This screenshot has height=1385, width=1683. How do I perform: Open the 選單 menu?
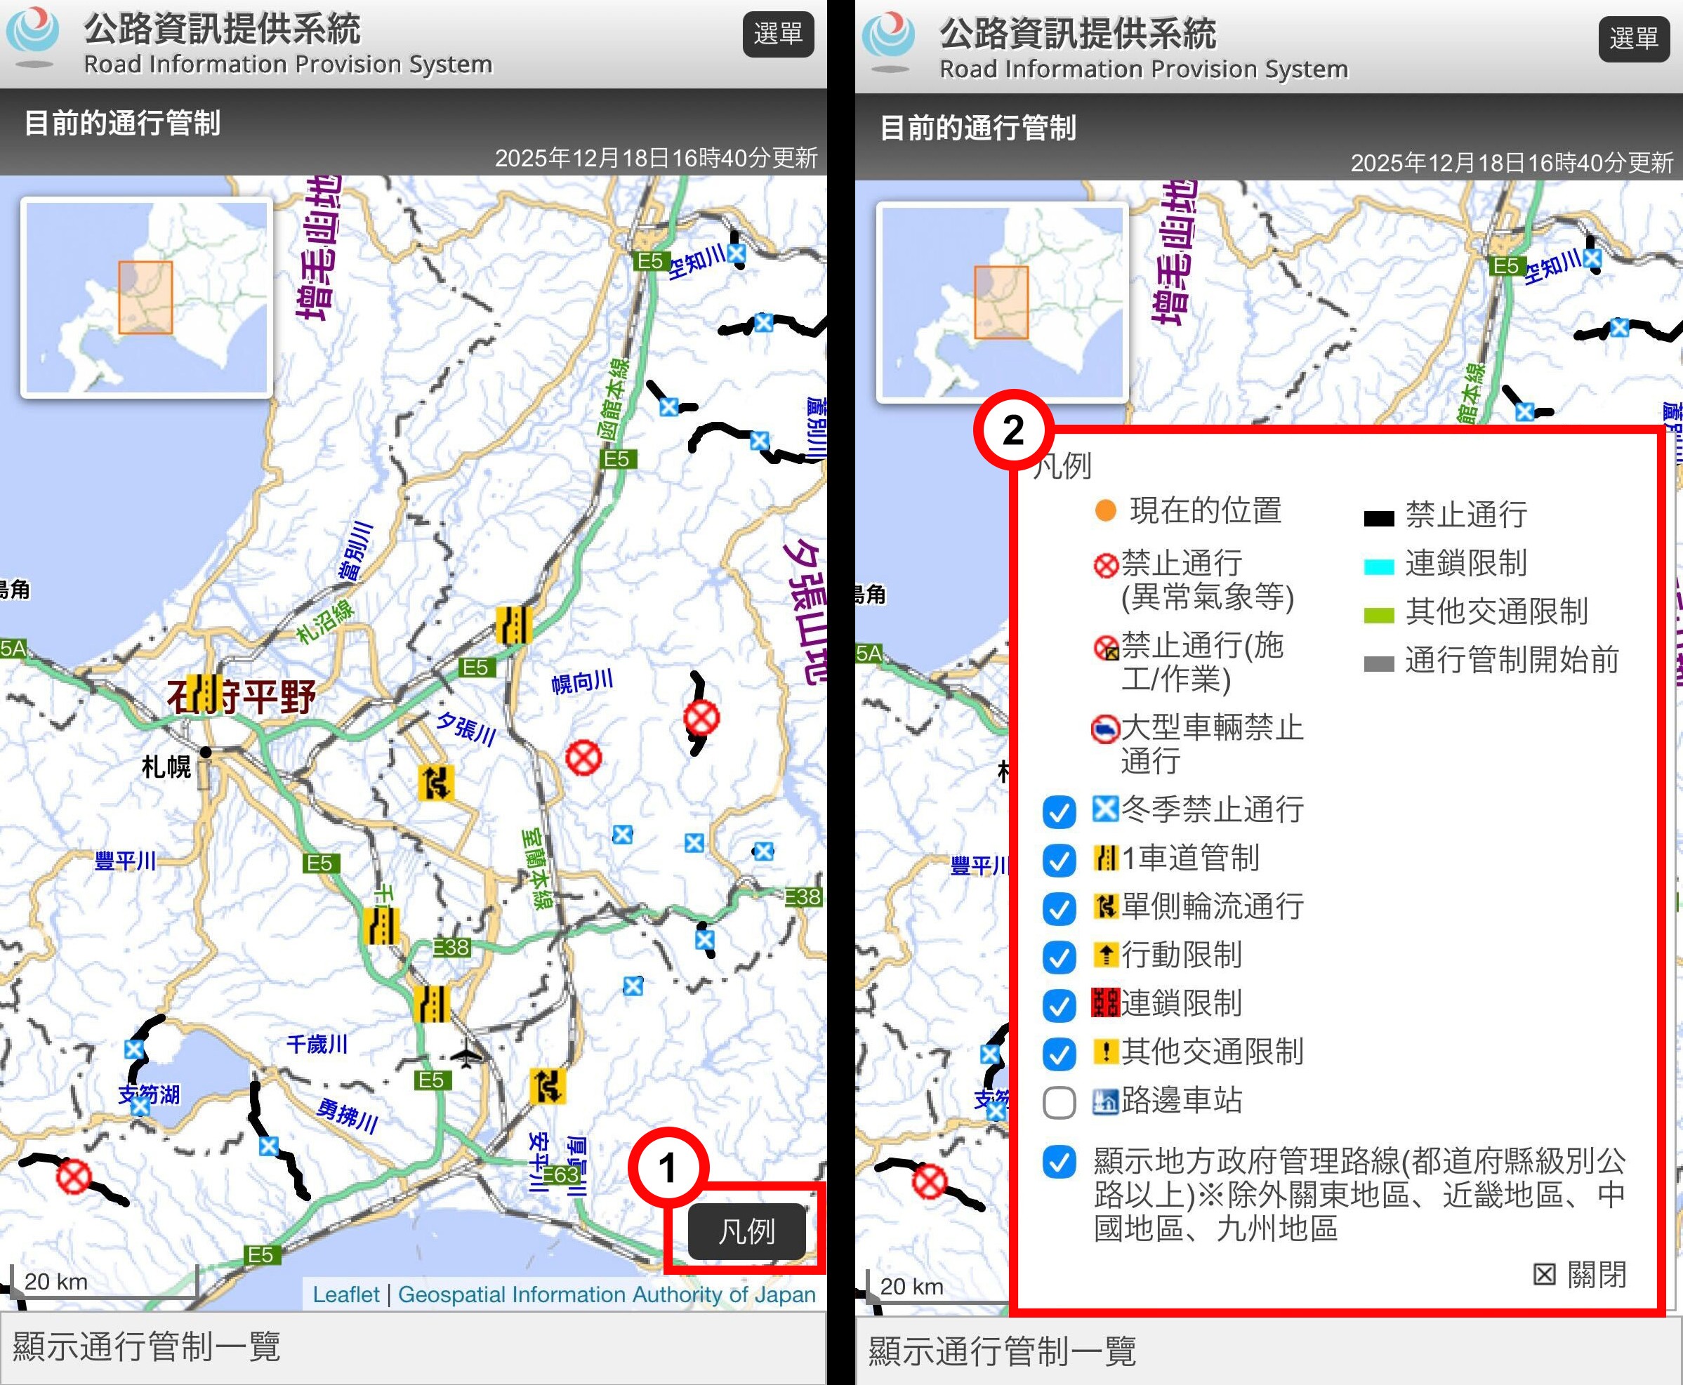[779, 34]
